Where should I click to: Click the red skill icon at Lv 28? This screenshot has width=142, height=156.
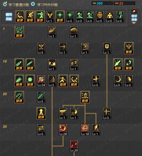click(63, 130)
